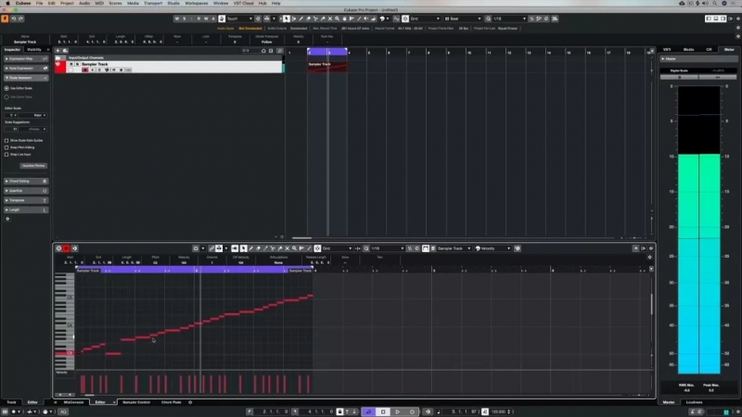The width and height of the screenshot is (742, 417).
Task: Enable Show Scale Note Guides checkbox
Action: (x=6, y=141)
